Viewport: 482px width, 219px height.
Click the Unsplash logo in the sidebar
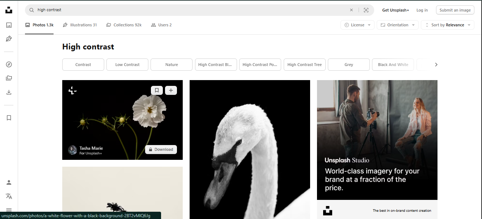pos(9,10)
